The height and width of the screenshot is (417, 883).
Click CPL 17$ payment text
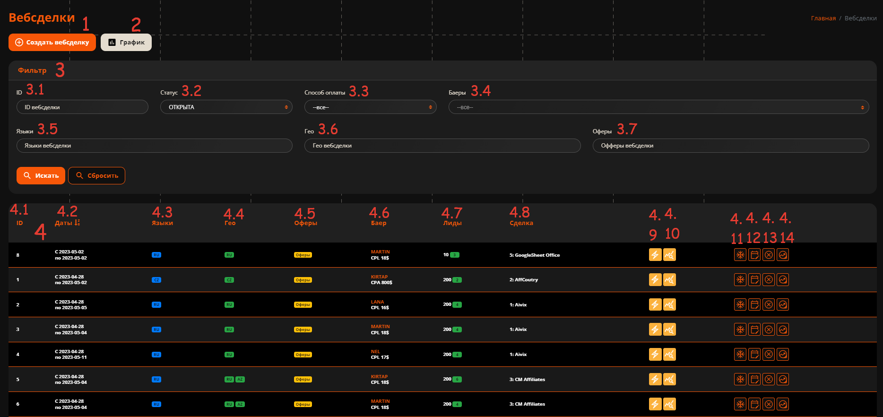(x=380, y=357)
